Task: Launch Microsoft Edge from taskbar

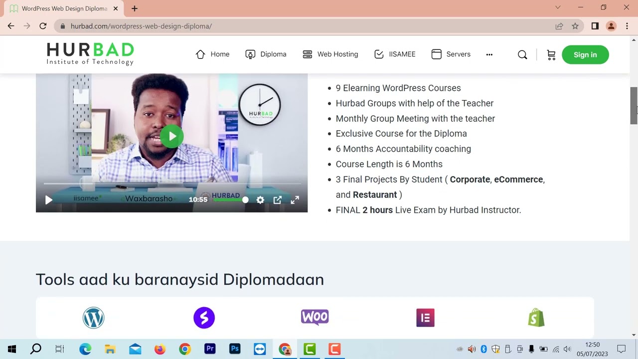Action: [85, 349]
